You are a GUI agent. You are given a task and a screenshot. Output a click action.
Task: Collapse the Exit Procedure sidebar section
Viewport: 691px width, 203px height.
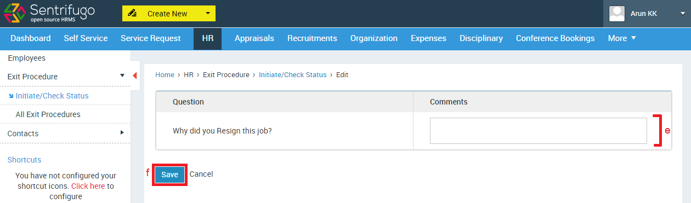click(x=122, y=77)
